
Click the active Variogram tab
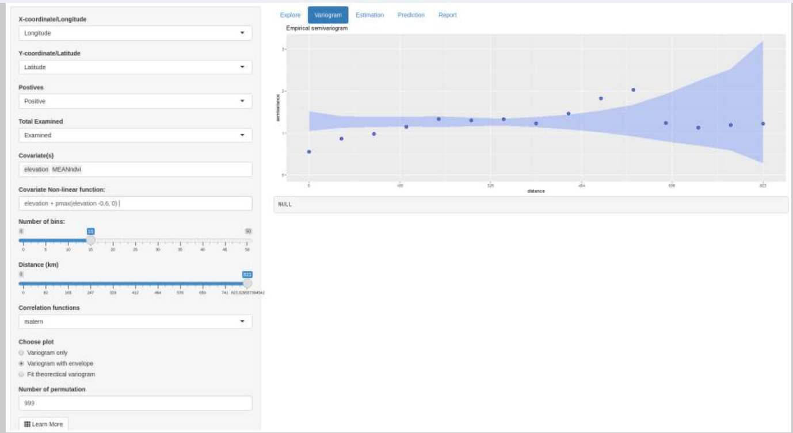328,15
